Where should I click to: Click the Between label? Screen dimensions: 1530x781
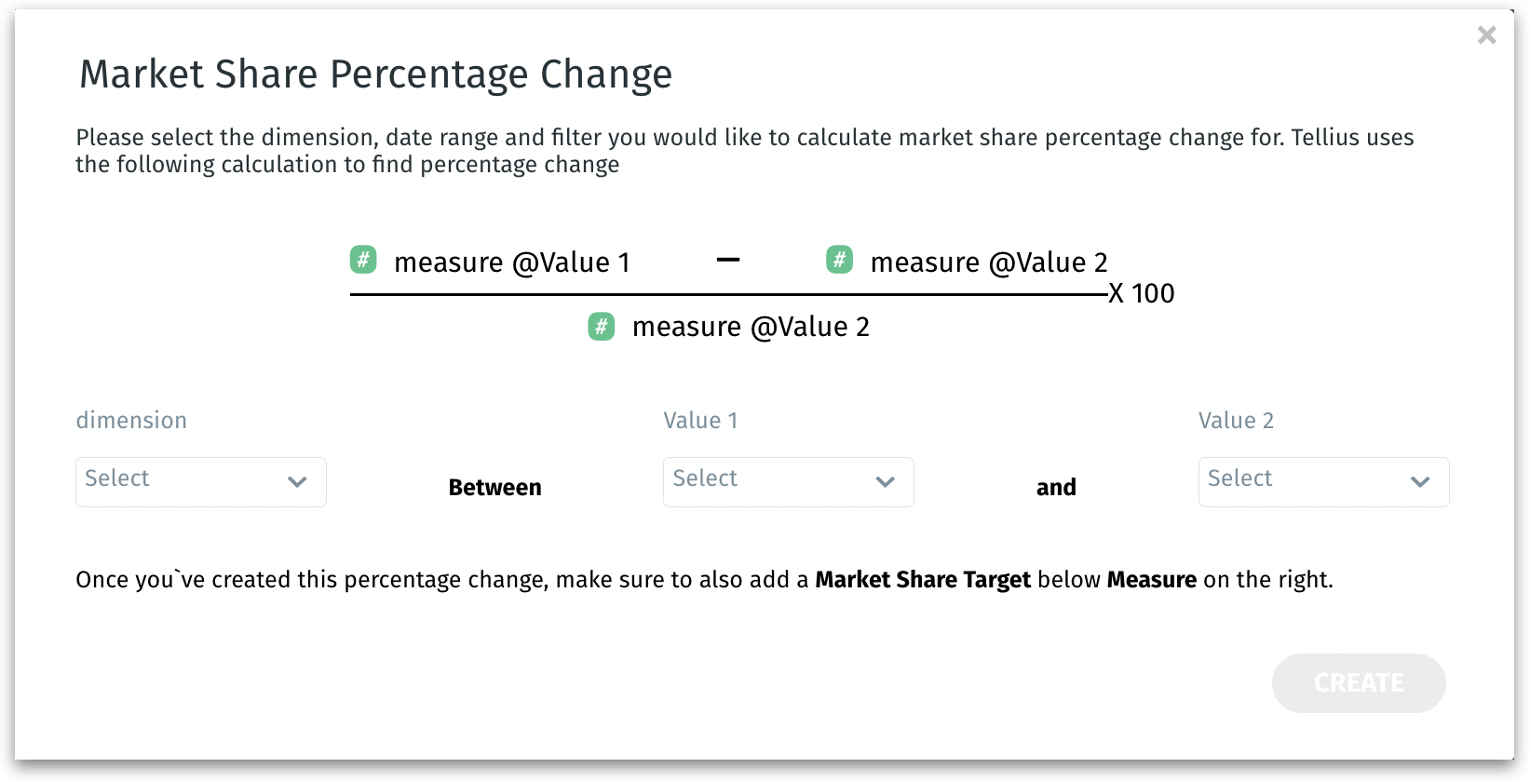(494, 488)
